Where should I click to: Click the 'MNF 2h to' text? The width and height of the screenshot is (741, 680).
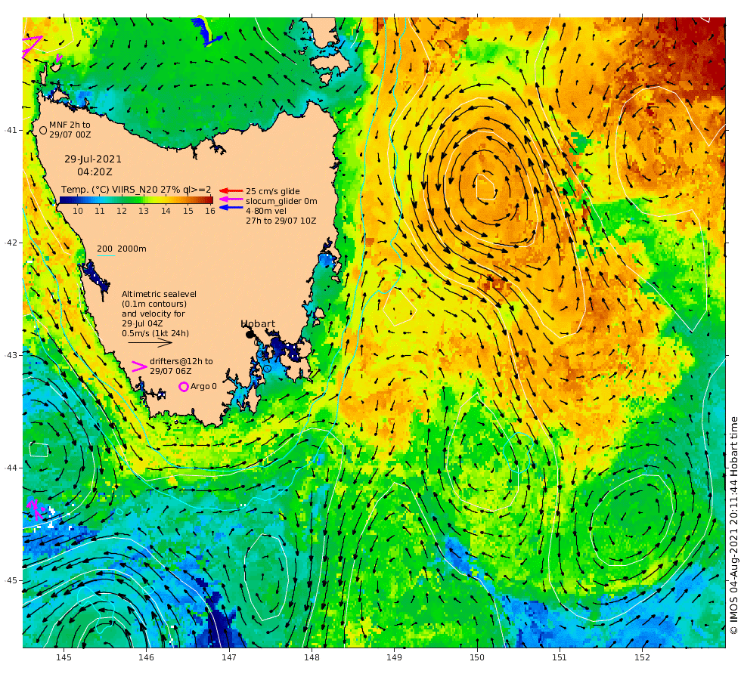tap(70, 125)
